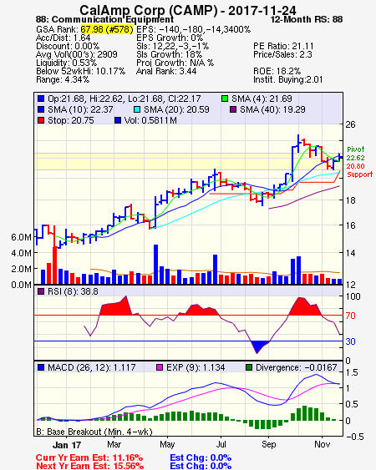
Task: Click the chart title CalAmp Corp (CAMP)
Action: point(149,11)
